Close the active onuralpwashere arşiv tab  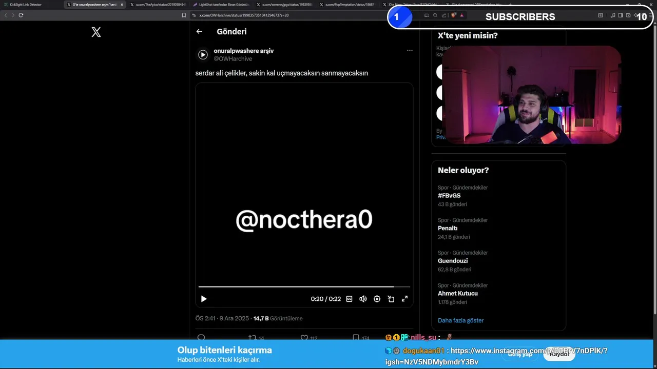coord(122,5)
